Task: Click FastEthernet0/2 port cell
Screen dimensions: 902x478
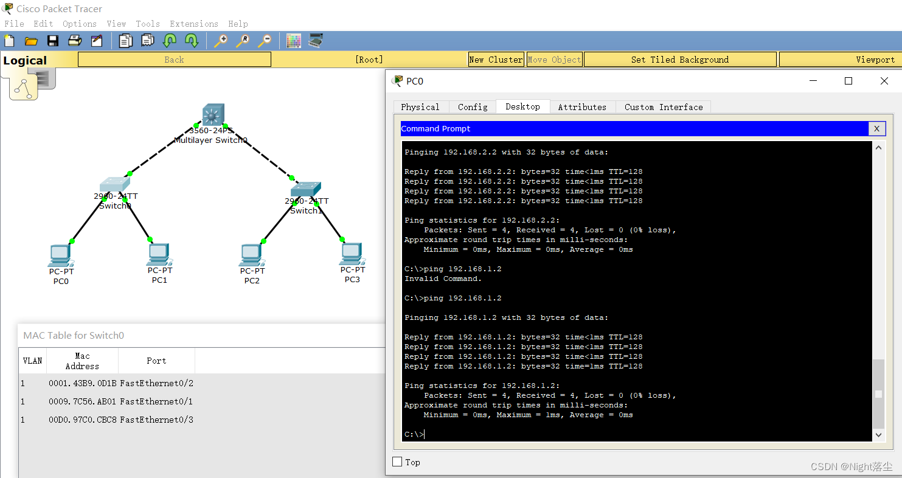Action: tap(157, 383)
